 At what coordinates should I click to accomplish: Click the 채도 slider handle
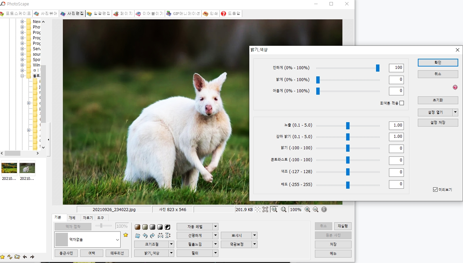coord(348,185)
